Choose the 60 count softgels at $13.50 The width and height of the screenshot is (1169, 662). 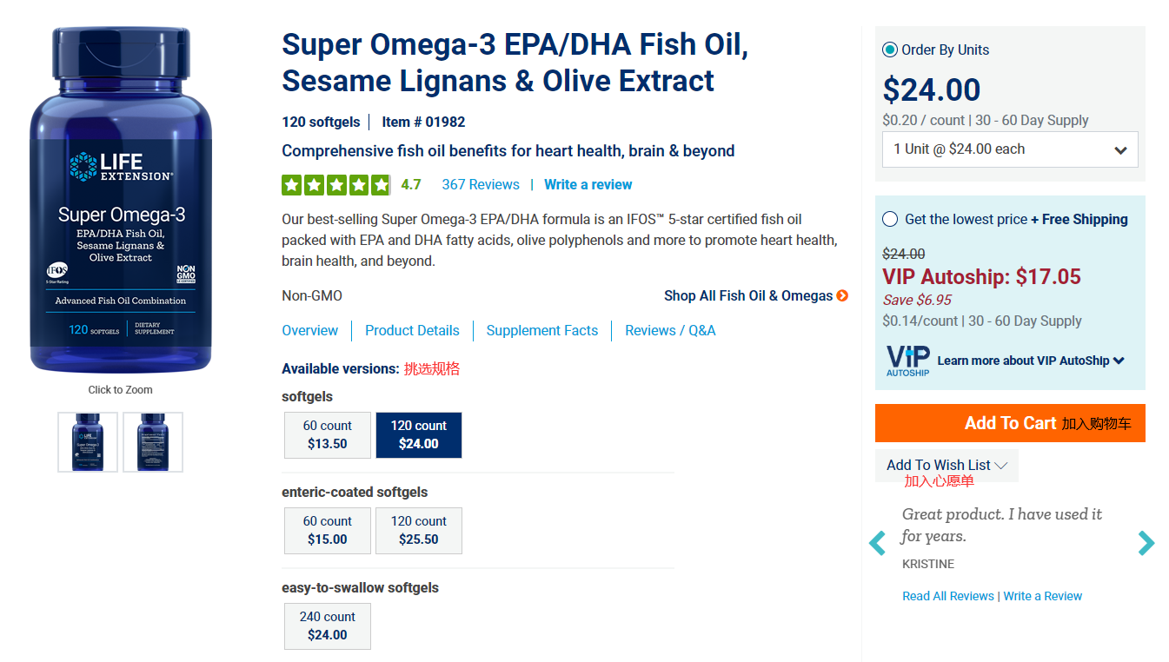(x=328, y=435)
